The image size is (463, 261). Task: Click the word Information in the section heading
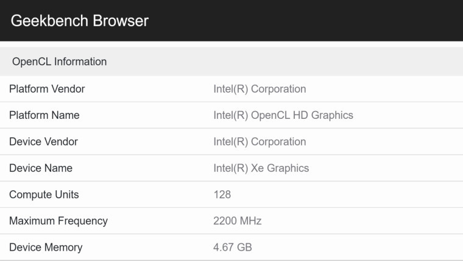tap(80, 62)
